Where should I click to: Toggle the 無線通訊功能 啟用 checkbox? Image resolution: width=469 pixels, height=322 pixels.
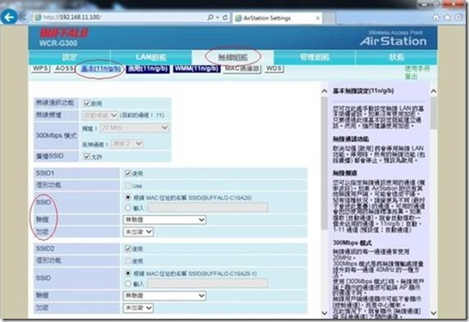(87, 103)
